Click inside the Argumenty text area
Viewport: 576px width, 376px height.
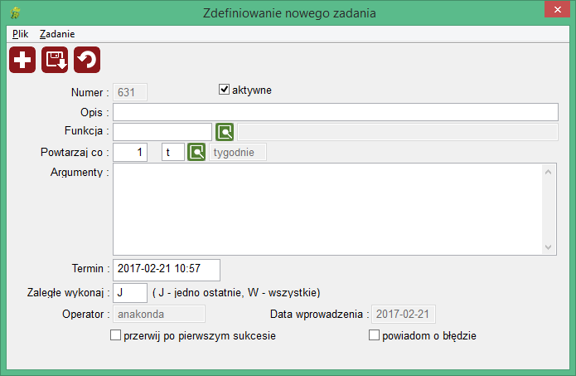click(327, 209)
